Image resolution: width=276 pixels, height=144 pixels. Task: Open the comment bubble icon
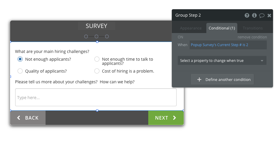(x=262, y=15)
